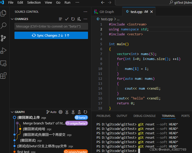Open the Go menu
This screenshot has width=192, height=153.
coord(58,2)
